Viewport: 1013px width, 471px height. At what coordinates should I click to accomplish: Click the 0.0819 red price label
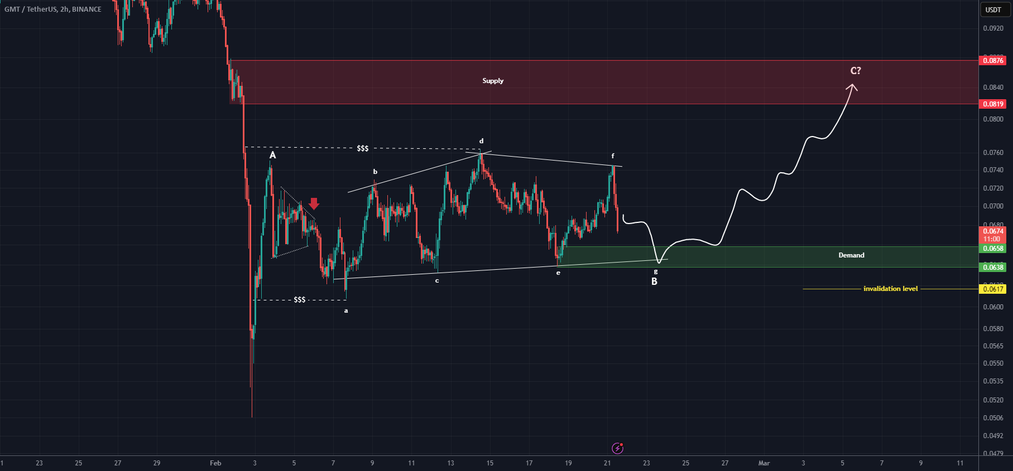tap(993, 104)
